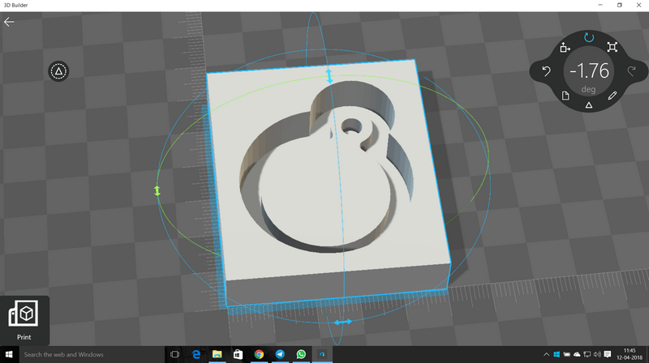This screenshot has height=363, width=649.
Task: Open the volume control in the tray
Action: pyautogui.click(x=597, y=354)
